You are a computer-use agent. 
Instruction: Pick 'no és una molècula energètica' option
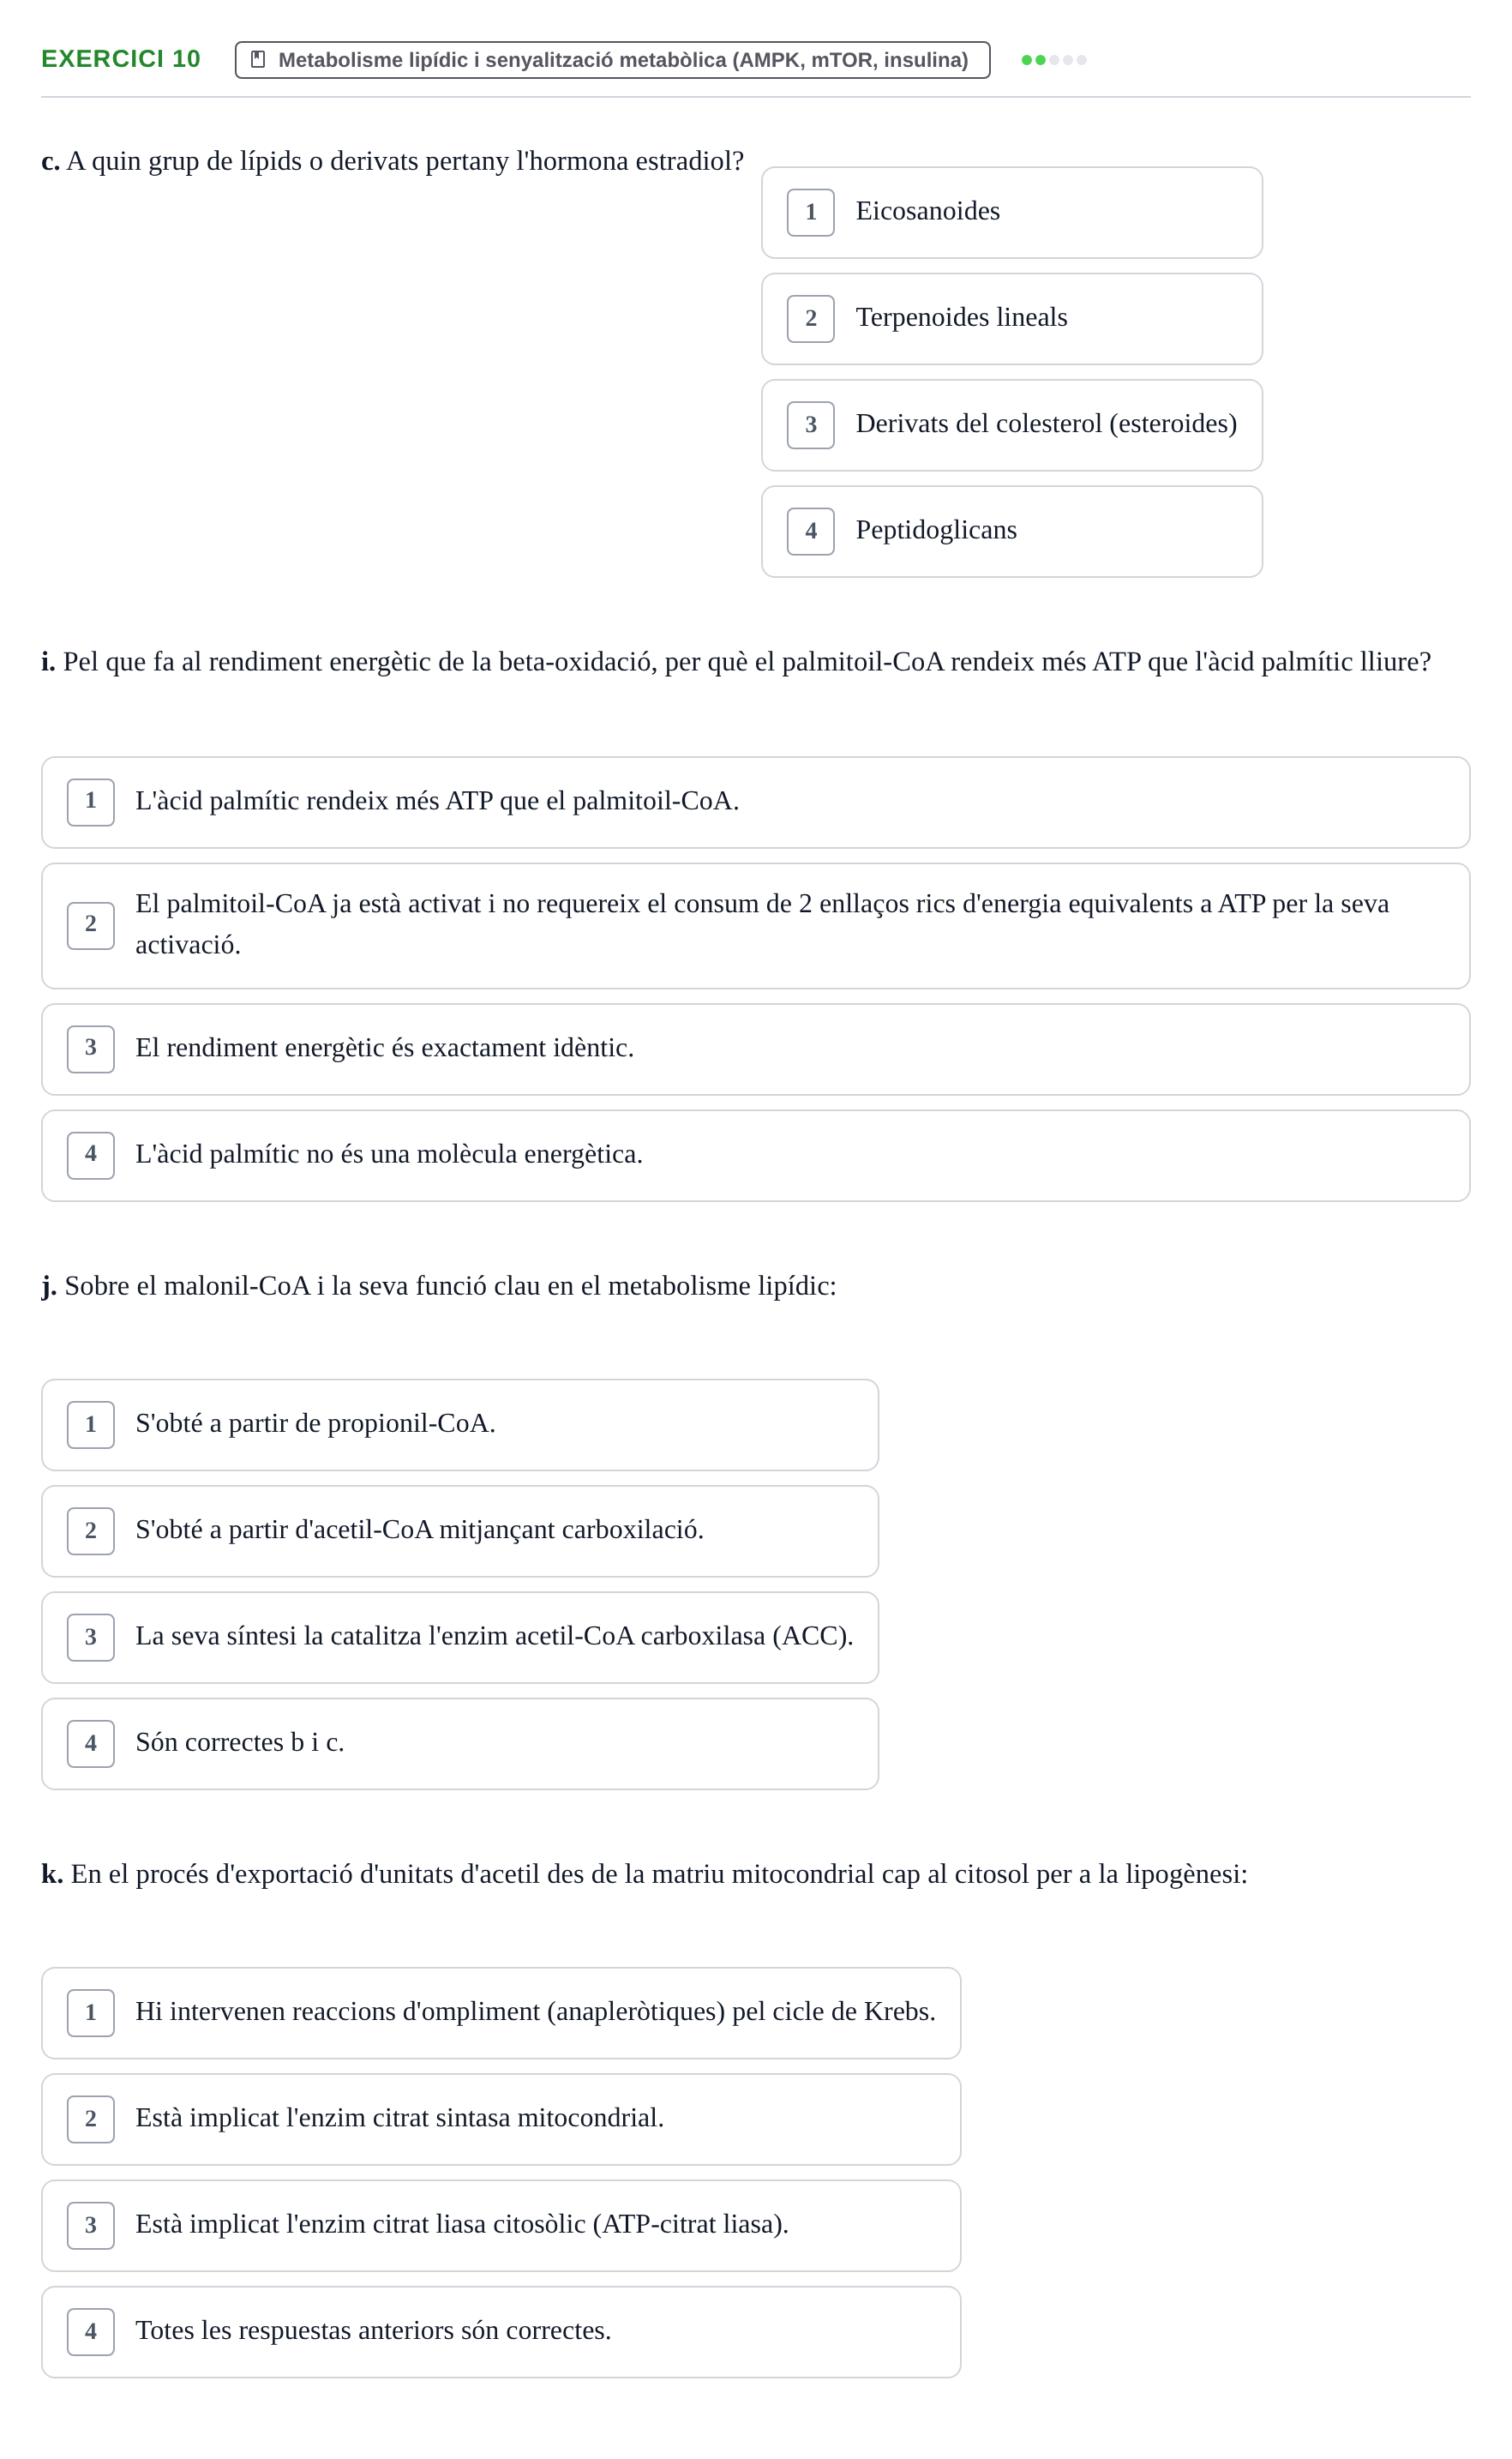[x=755, y=1156]
